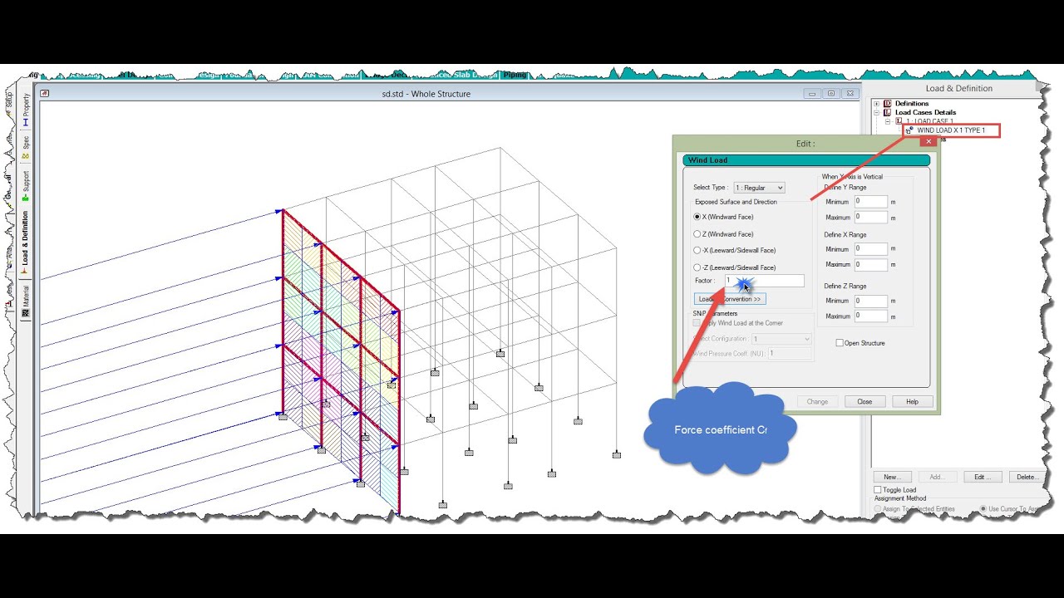Choose -Z (Leeward/Sidewall Face) option
1064x598 pixels.
[x=697, y=267]
